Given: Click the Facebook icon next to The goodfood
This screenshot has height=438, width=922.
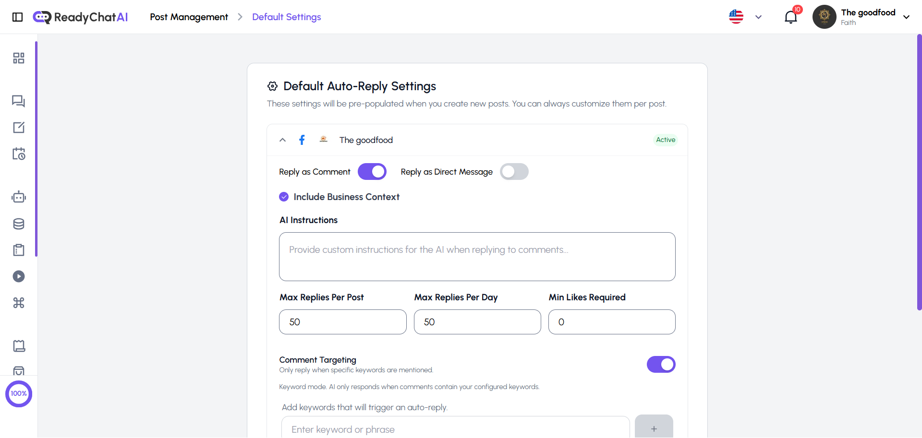Looking at the screenshot, I should pos(302,140).
